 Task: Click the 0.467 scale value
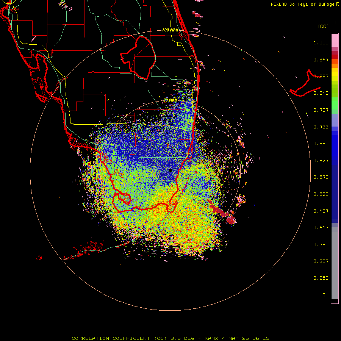tap(321, 211)
